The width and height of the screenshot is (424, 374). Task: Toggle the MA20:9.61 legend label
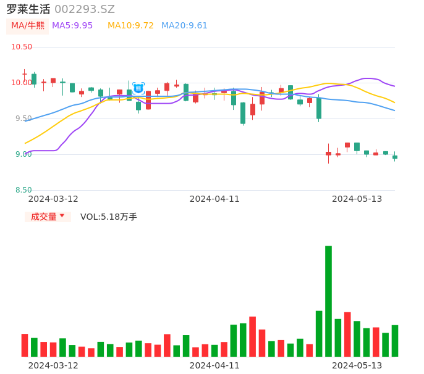click(x=184, y=26)
